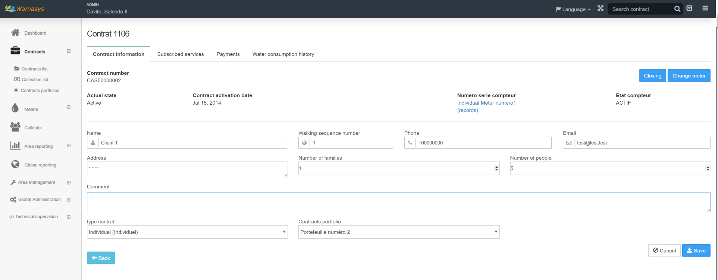Save the contract form
Screen dimensions: 718x280
(x=696, y=251)
